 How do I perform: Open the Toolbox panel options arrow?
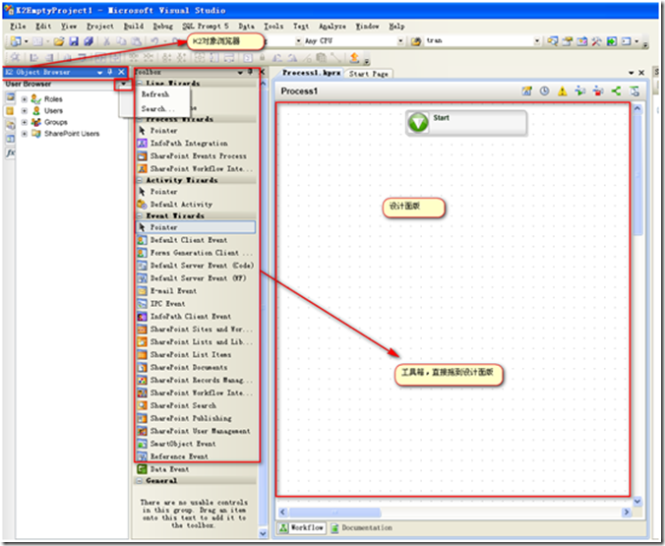tap(240, 73)
